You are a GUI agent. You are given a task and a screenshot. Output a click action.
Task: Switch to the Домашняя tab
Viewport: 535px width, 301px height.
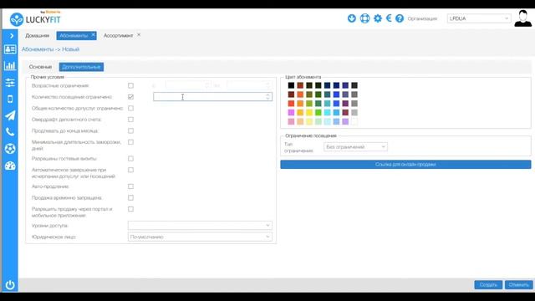(37, 35)
